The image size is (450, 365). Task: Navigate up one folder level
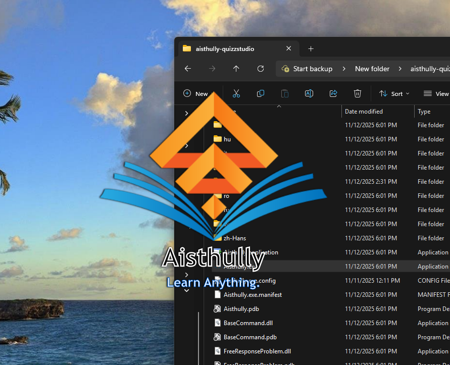(x=236, y=69)
